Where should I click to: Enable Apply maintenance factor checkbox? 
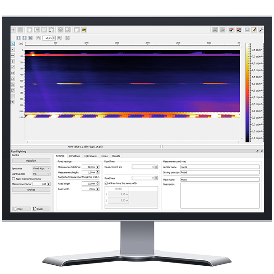(x=14, y=179)
